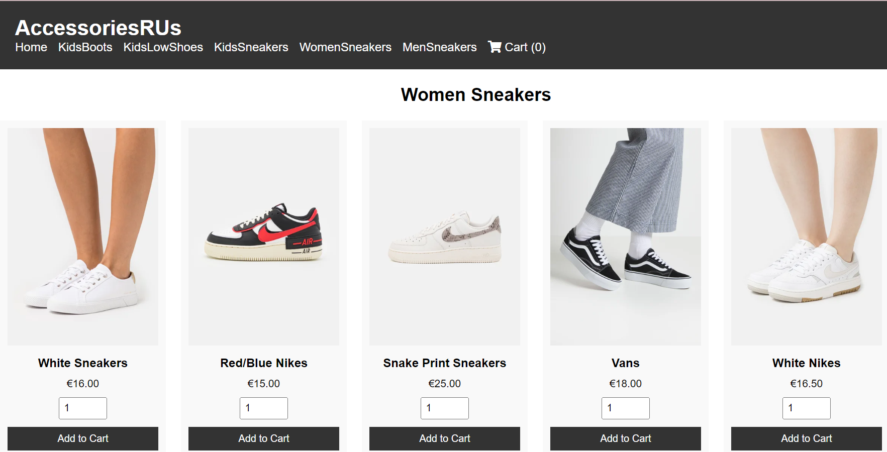
Task: Add White Nikes to cart
Action: pos(806,438)
